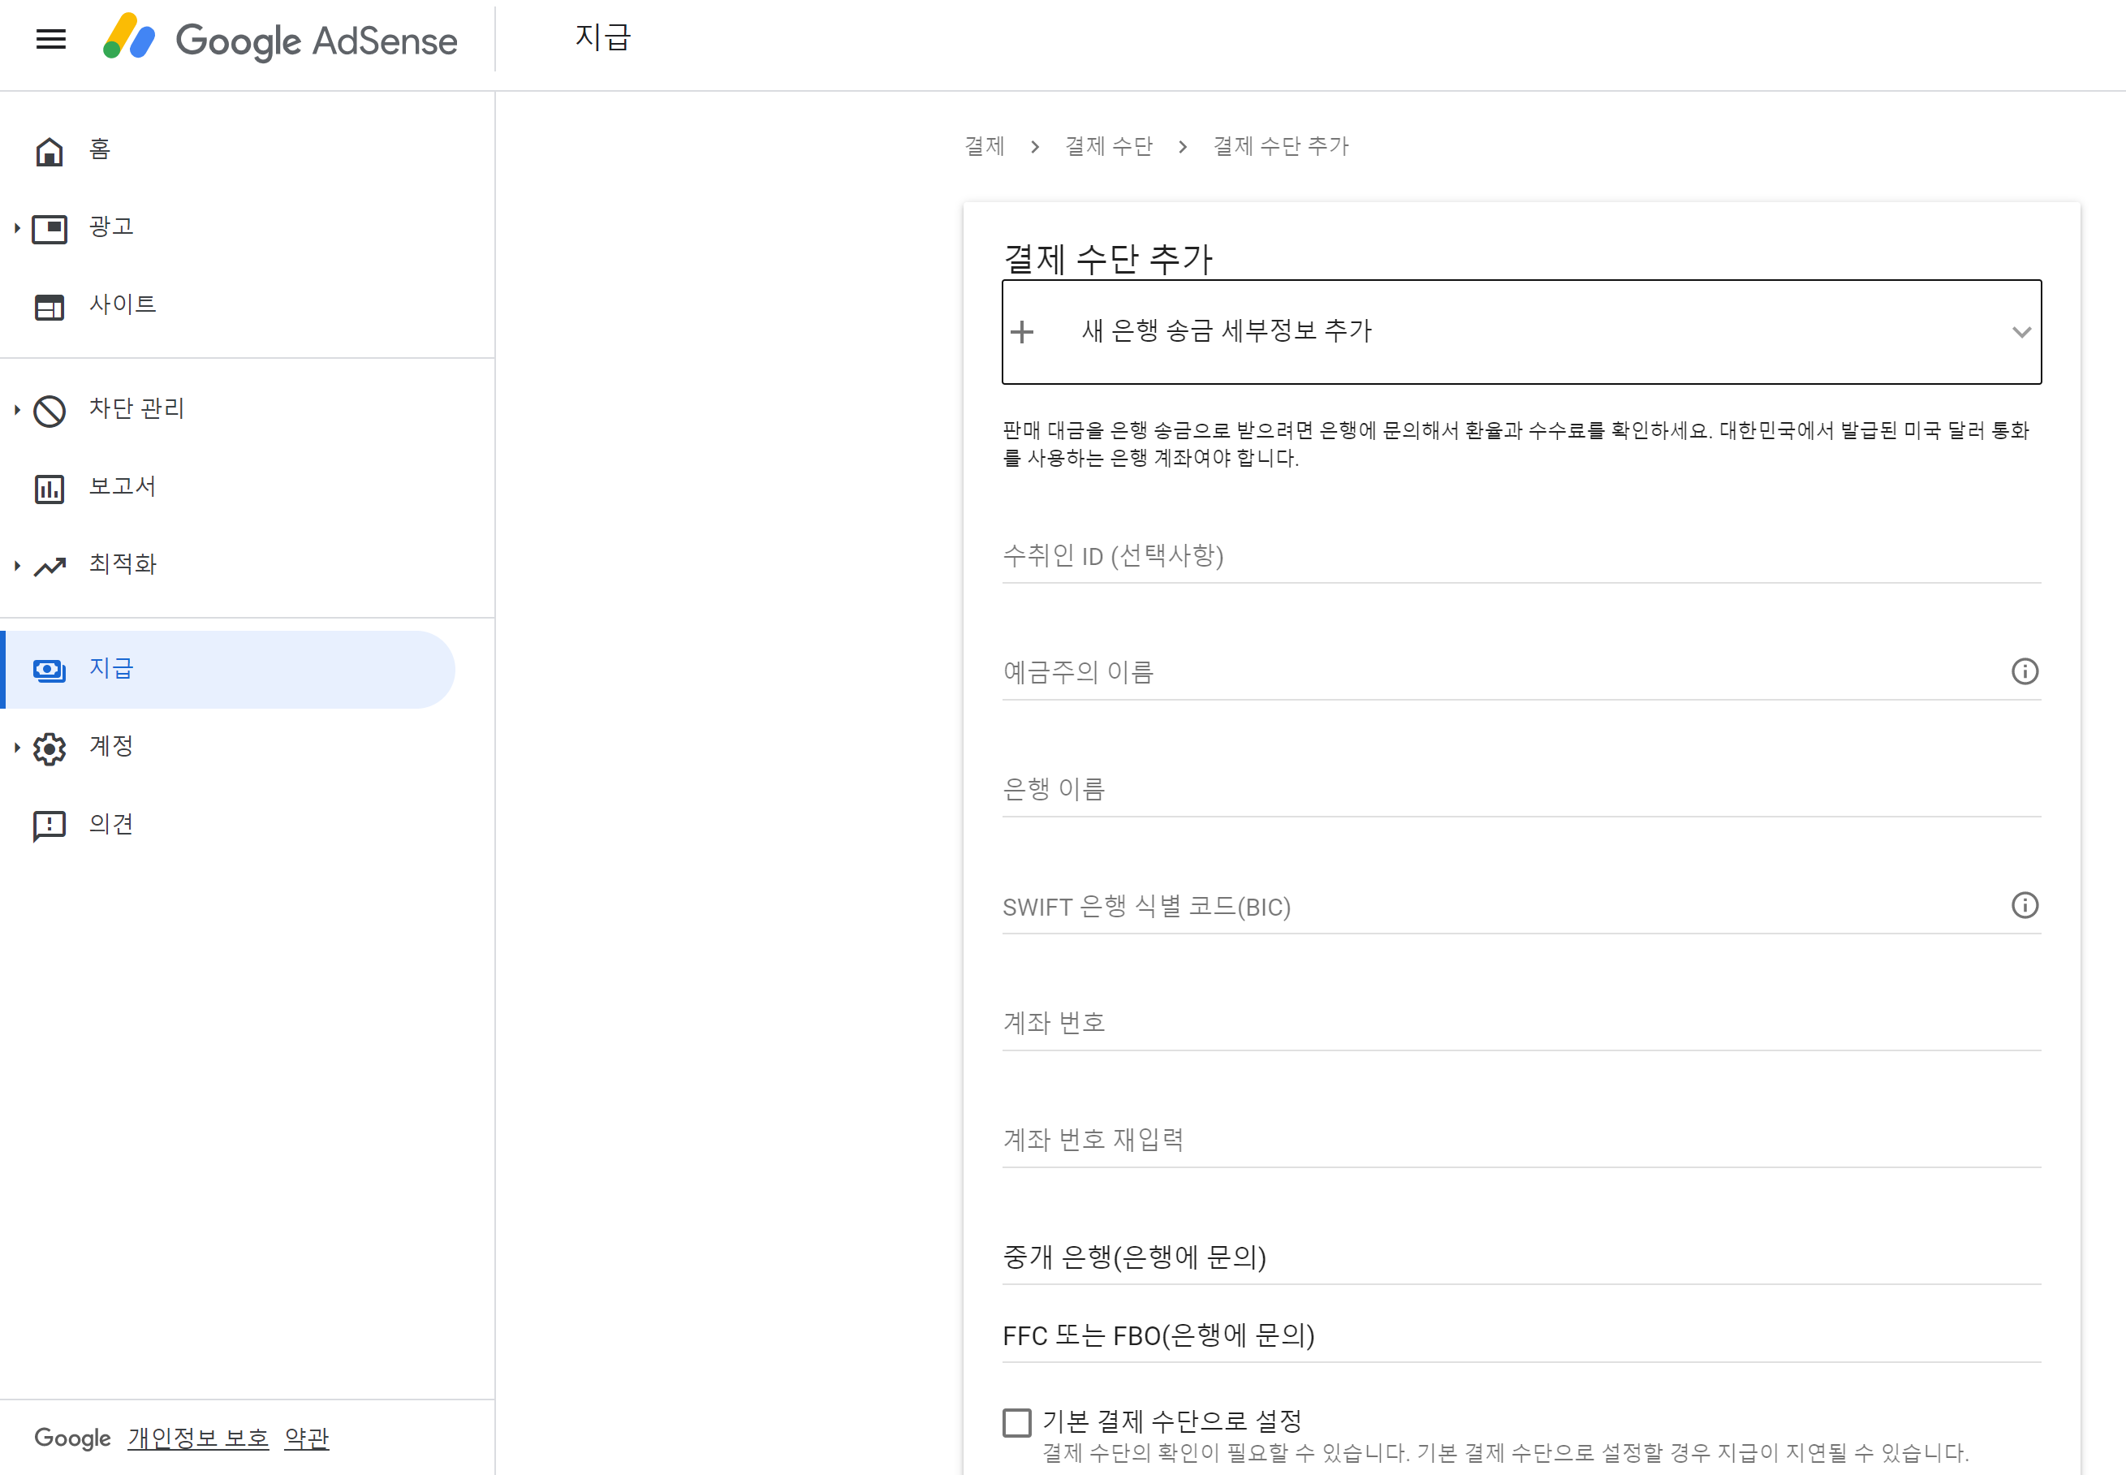Click the 약관 footer link
This screenshot has height=1475, width=2126.
coord(306,1438)
